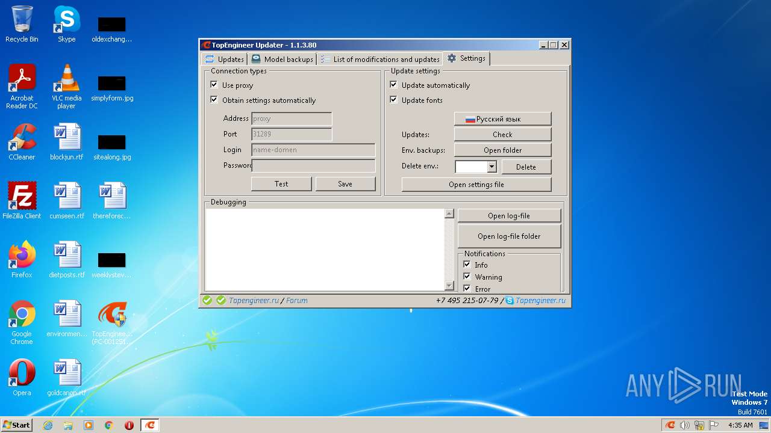The image size is (771, 433).
Task: Click the Save proxy button
Action: [345, 183]
